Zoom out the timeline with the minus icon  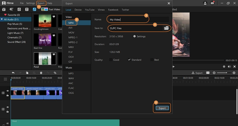pos(214,73)
